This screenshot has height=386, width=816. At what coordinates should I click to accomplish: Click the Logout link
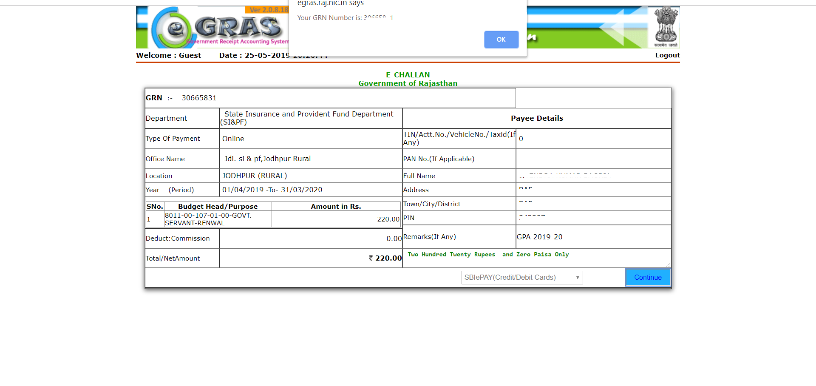667,55
